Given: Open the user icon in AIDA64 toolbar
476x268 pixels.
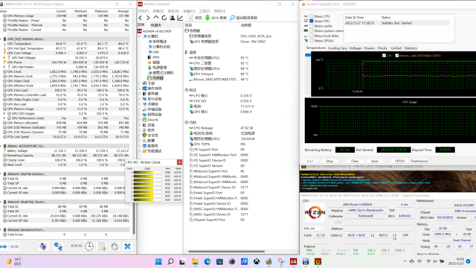Looking at the screenshot, I should [172, 18].
